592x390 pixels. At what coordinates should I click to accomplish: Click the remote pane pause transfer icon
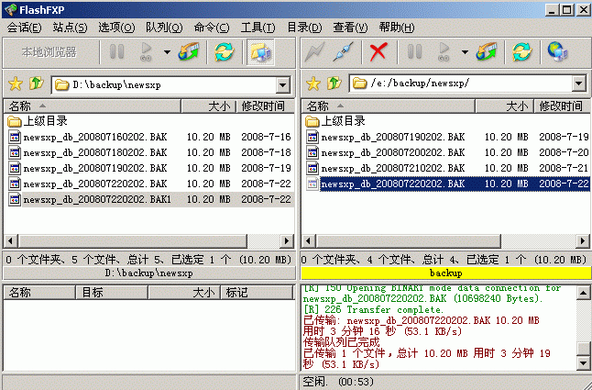(414, 51)
